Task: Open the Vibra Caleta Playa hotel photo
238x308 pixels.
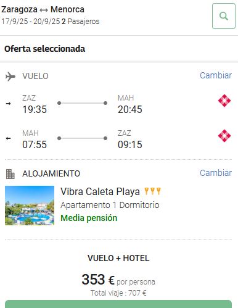Action: [x=30, y=206]
